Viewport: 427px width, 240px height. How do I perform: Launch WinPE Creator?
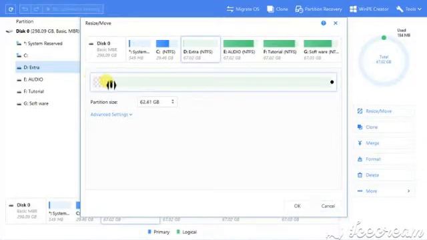[369, 9]
